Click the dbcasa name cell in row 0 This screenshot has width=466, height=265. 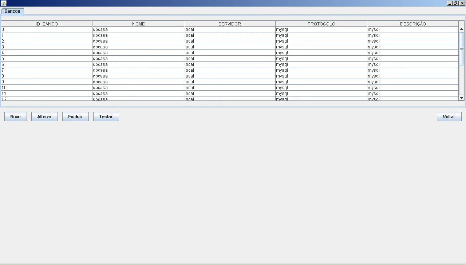click(x=138, y=29)
